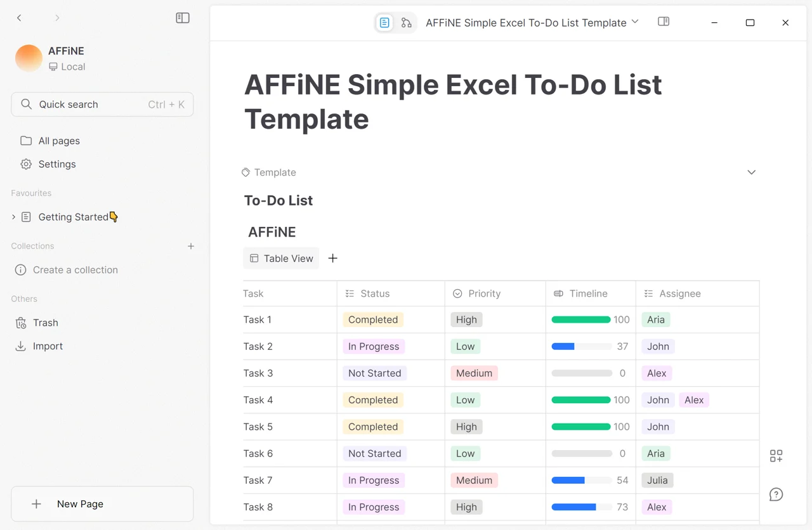The width and height of the screenshot is (812, 530).
Task: Collapse the sidebar with the panel icon
Action: click(x=183, y=18)
